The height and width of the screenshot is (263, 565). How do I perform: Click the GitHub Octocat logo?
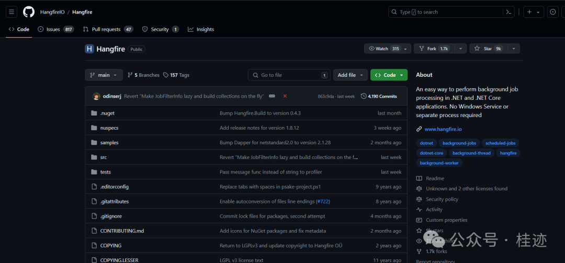pos(28,12)
